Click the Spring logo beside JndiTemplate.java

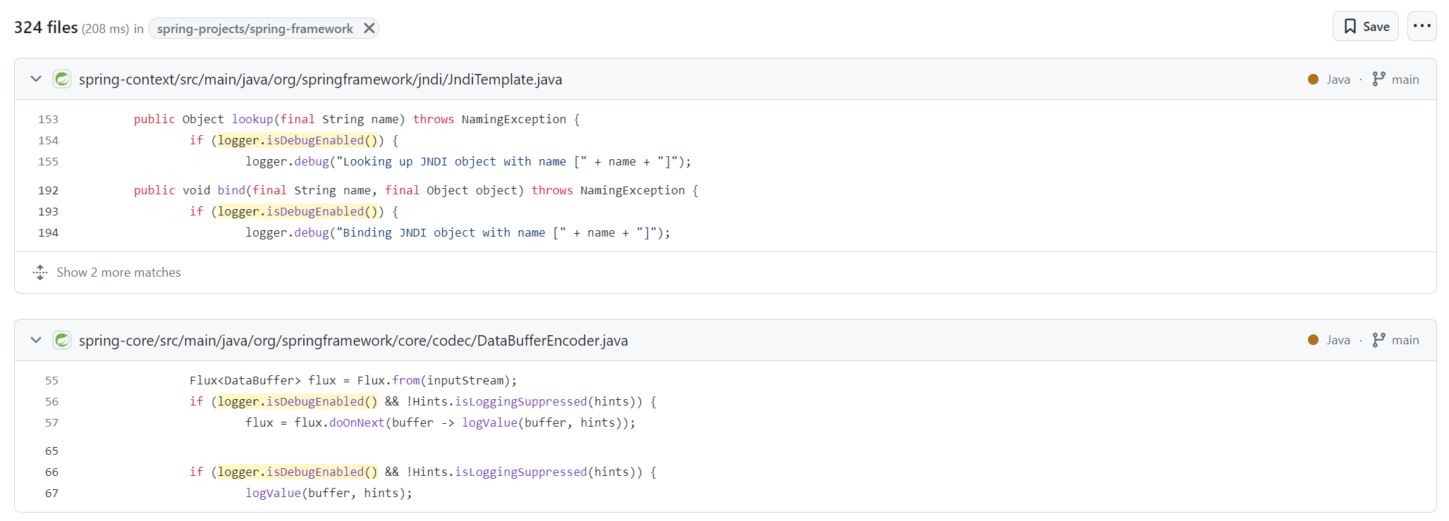pos(62,79)
